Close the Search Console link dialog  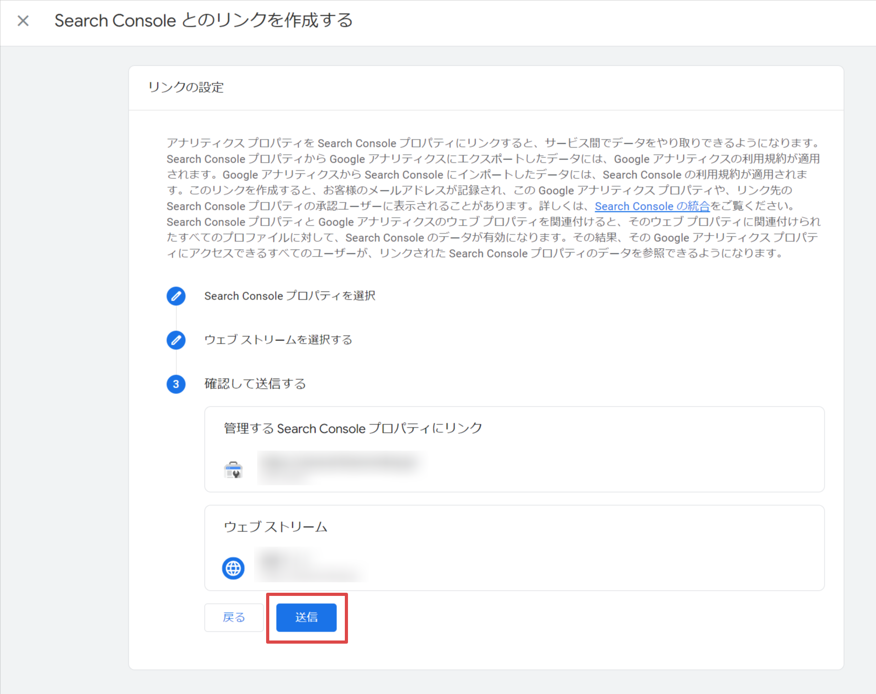click(23, 21)
